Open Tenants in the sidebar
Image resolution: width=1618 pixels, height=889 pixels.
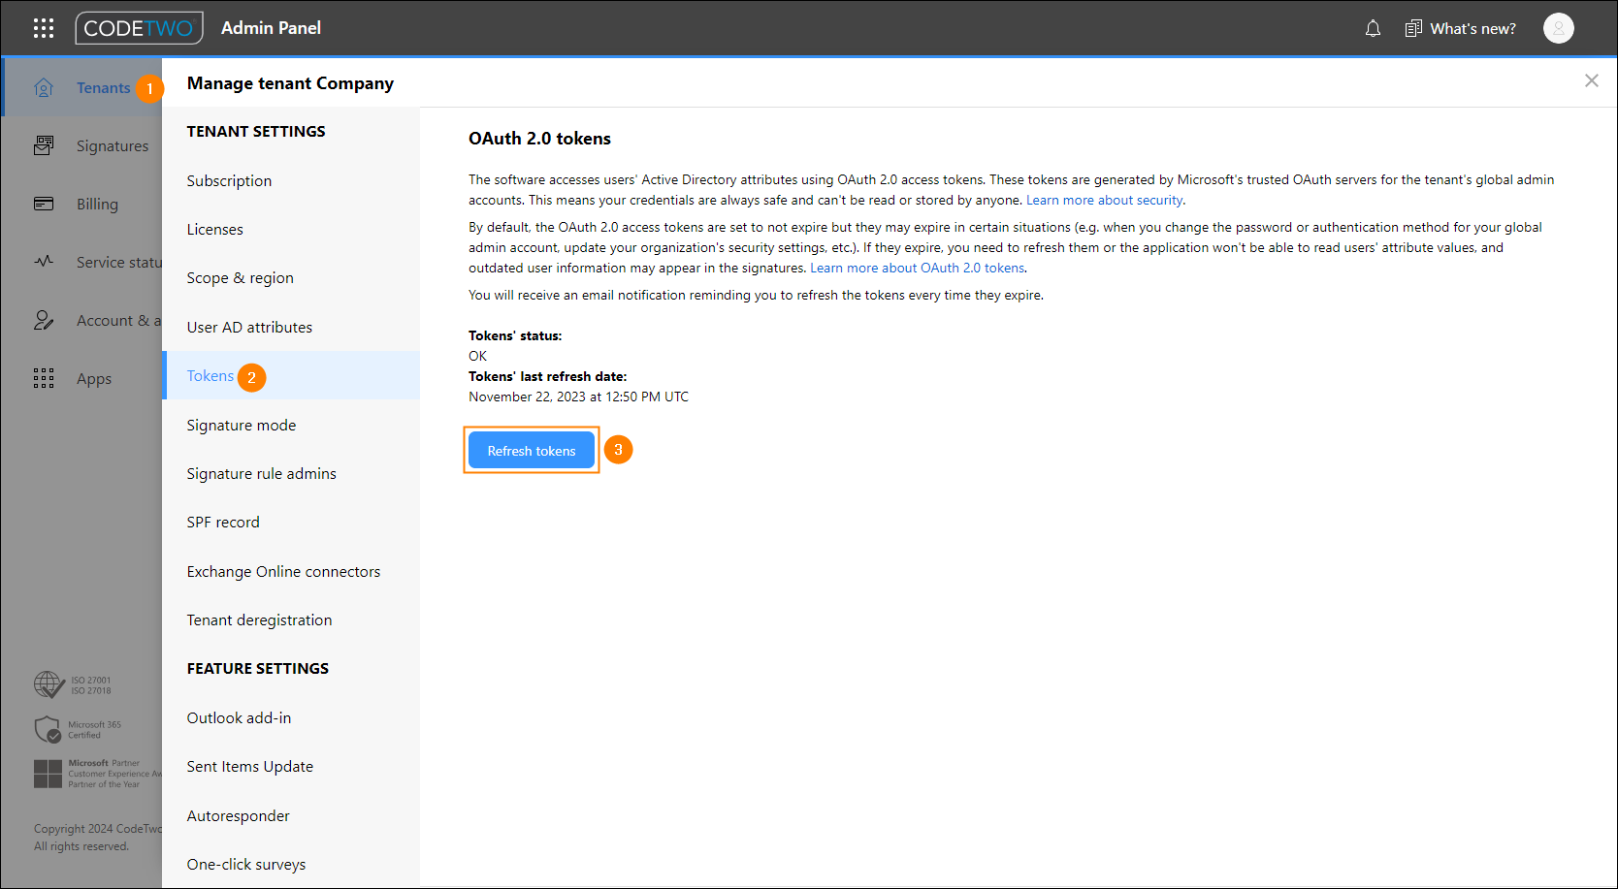tap(81, 87)
